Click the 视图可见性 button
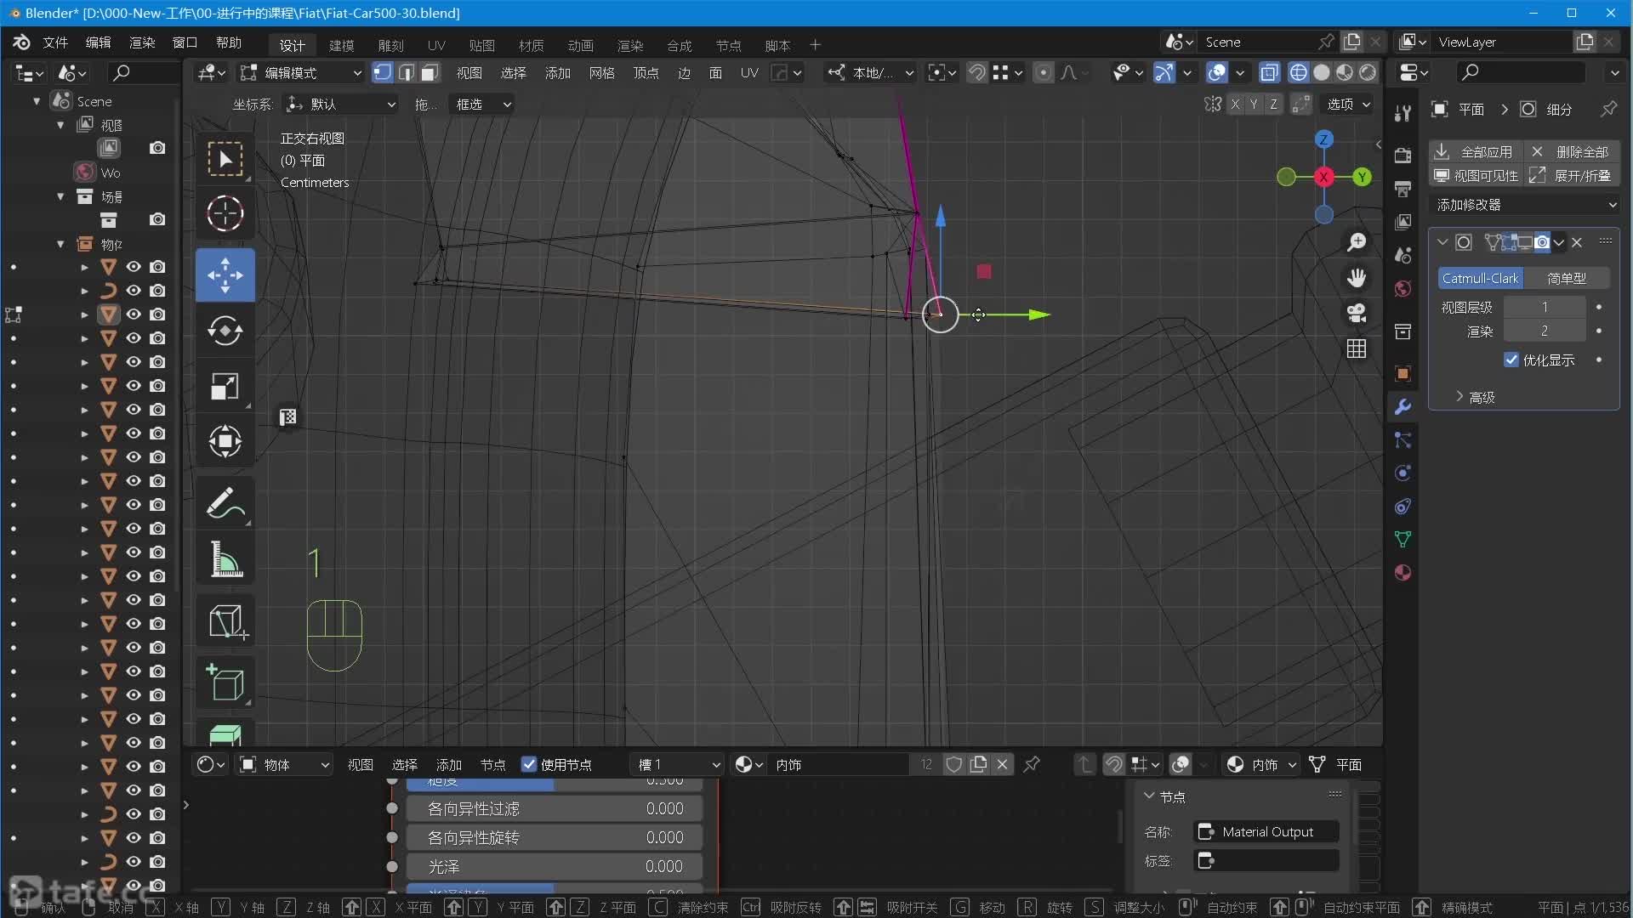Screen dimensions: 1633x918 tap(1476, 175)
